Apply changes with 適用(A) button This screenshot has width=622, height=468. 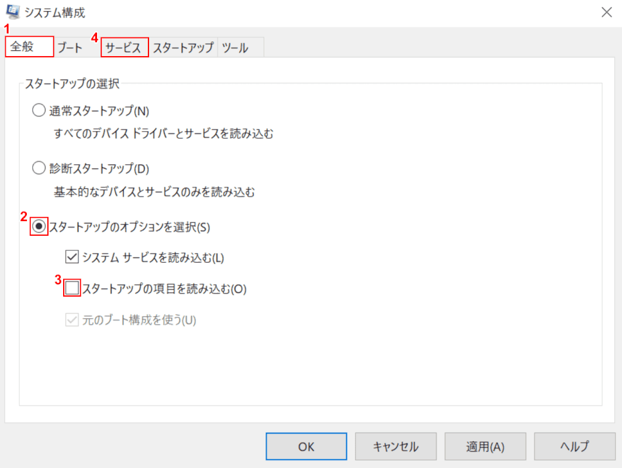tap(485, 446)
